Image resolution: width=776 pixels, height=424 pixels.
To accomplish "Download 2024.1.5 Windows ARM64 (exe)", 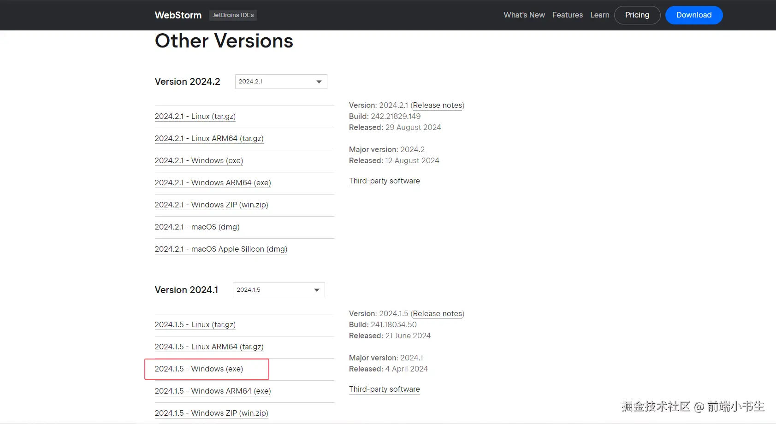I will 213,391.
